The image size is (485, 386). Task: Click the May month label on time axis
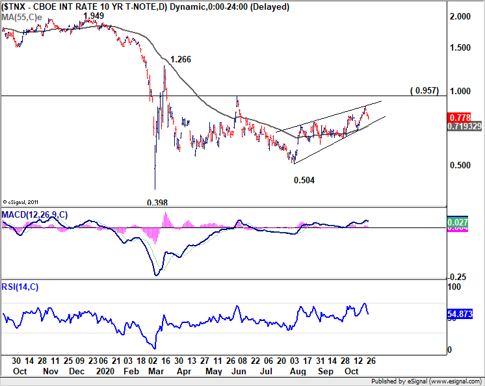214,371
